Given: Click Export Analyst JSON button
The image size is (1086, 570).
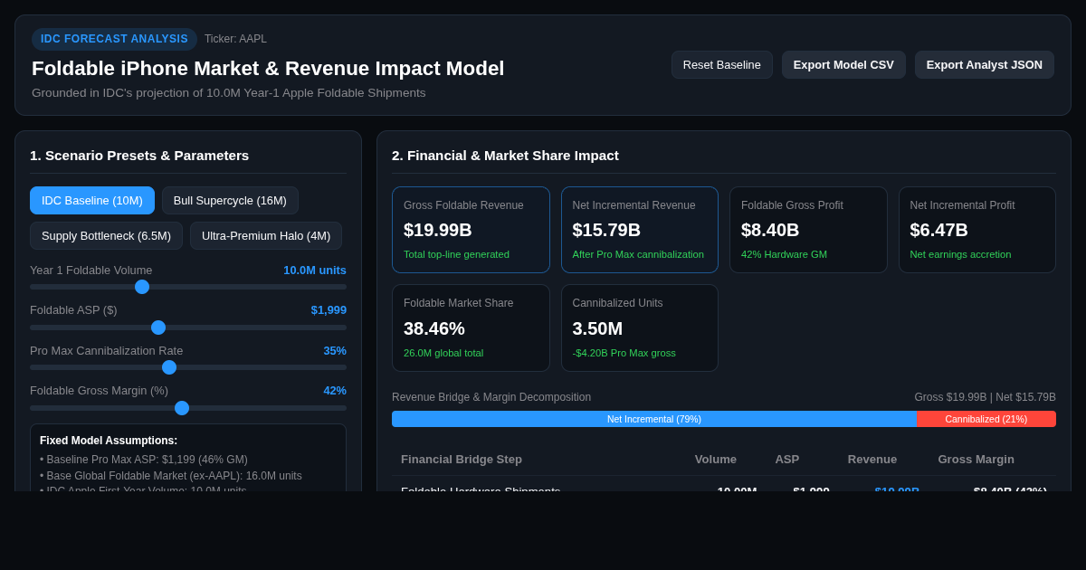Looking at the screenshot, I should coord(985,65).
